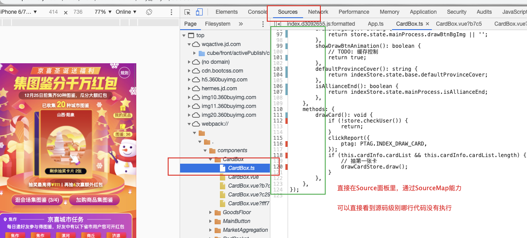This screenshot has height=238, width=527.
Task: Activate the inspect element picker icon
Action: point(188,12)
